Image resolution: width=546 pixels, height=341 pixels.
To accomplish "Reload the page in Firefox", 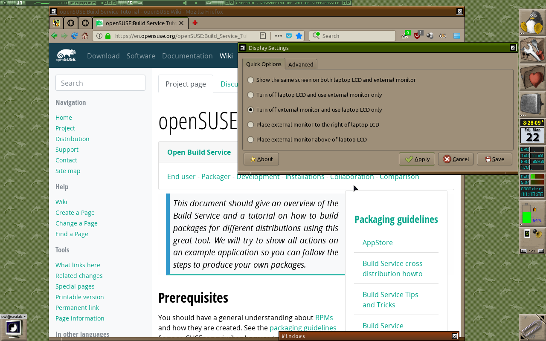I will tap(74, 36).
